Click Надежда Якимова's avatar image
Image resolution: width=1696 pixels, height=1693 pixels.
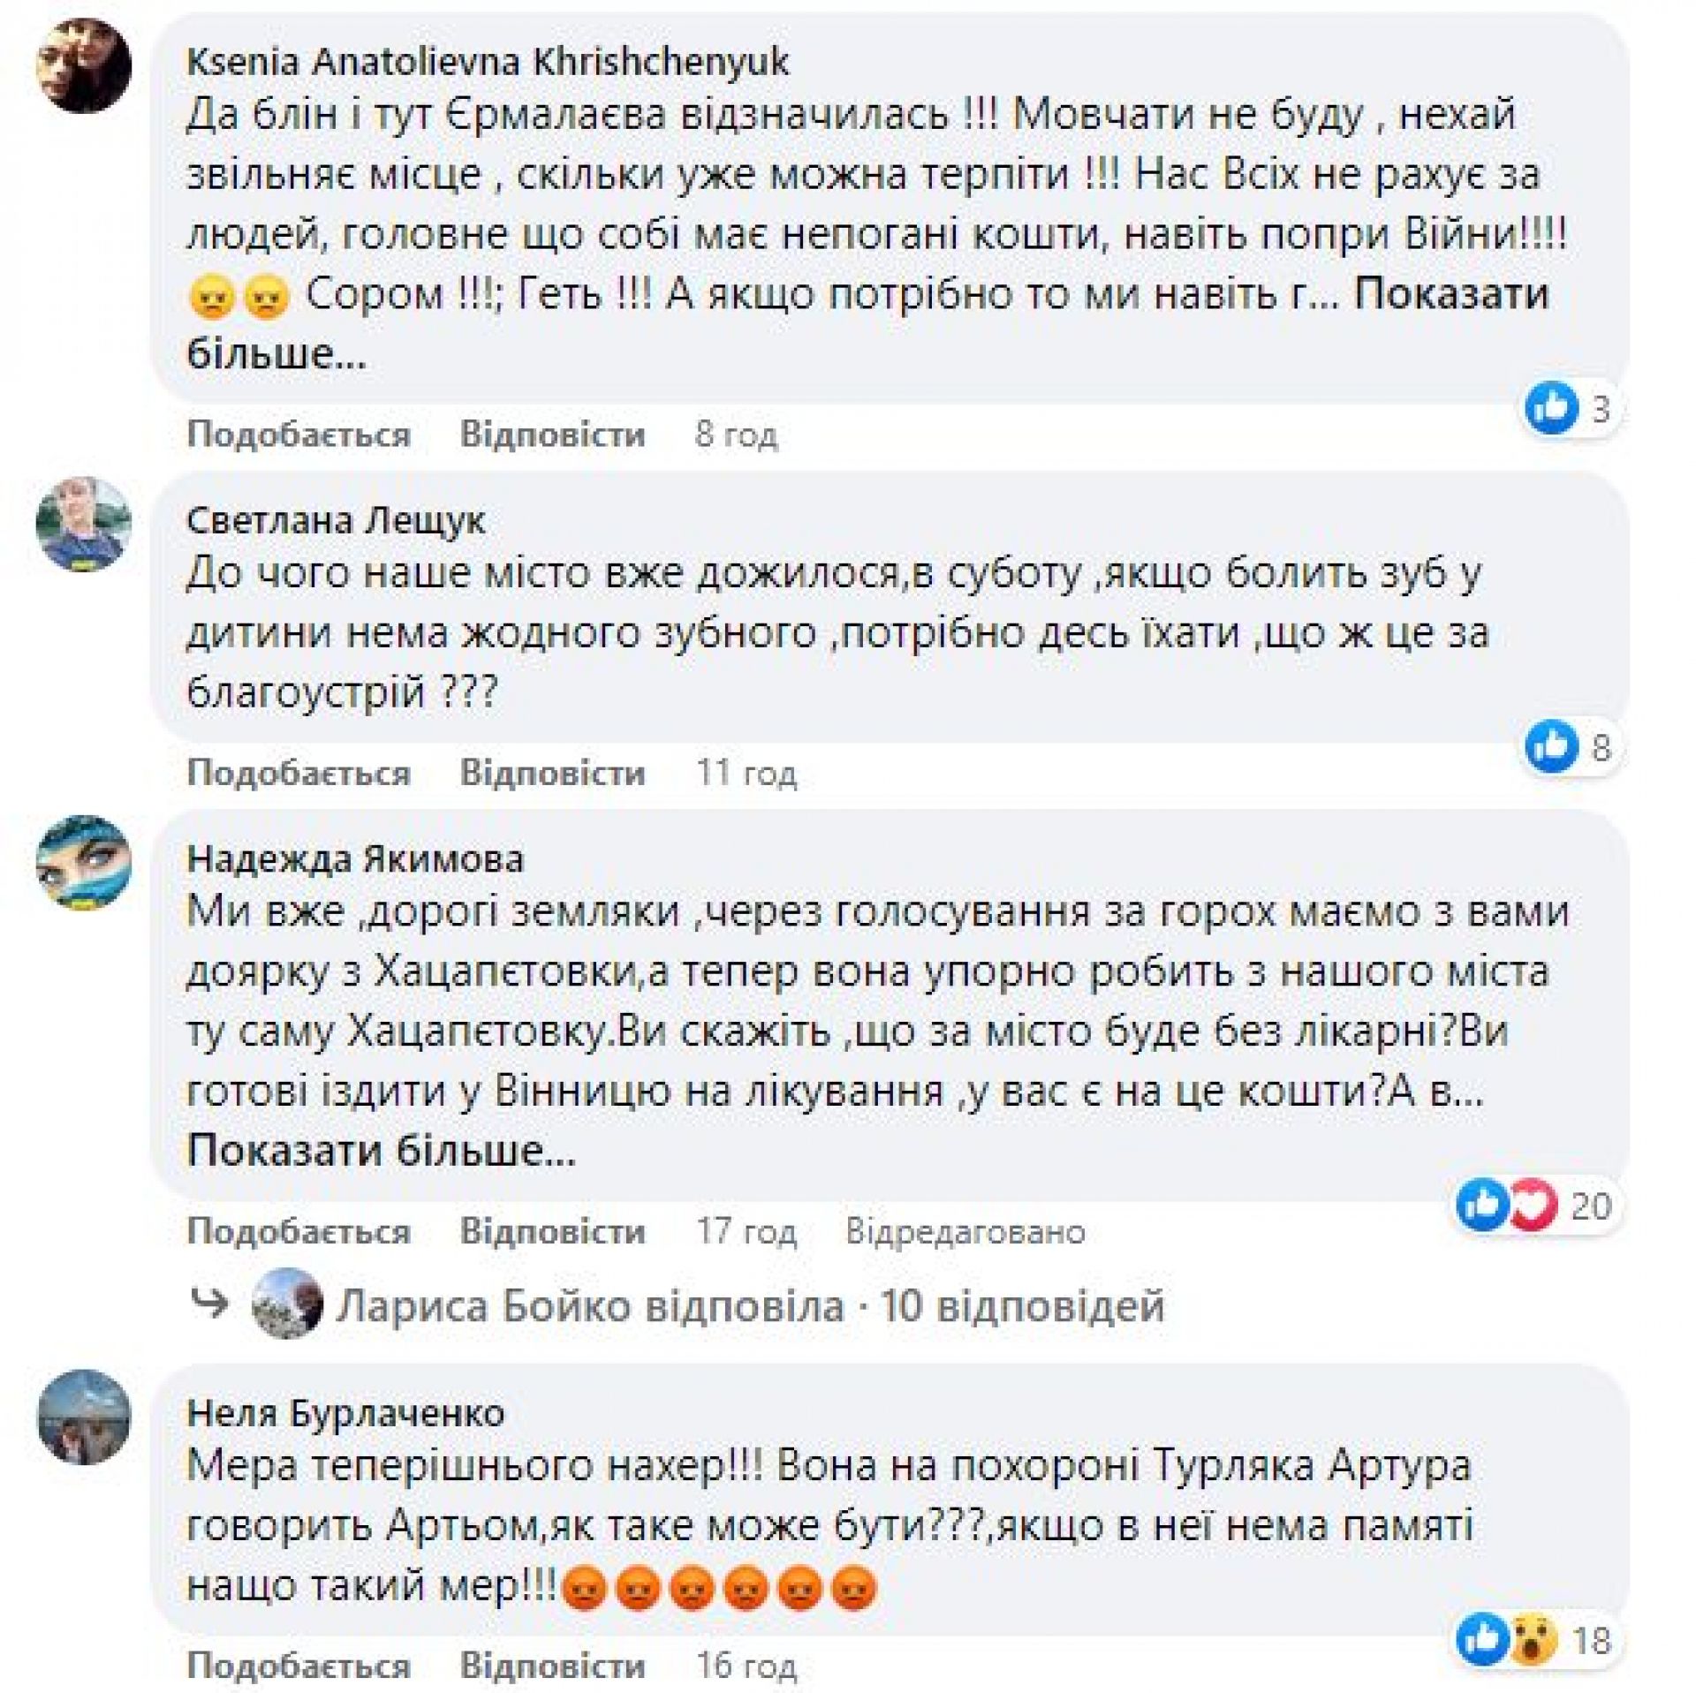84,862
